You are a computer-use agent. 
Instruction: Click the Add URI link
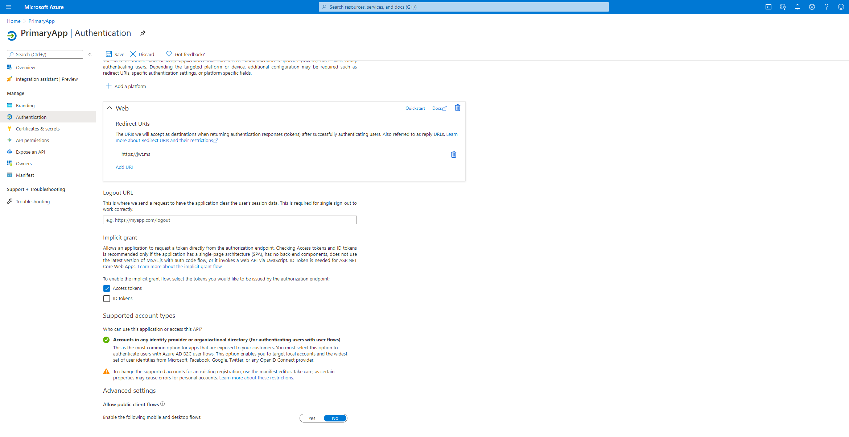pyautogui.click(x=124, y=167)
